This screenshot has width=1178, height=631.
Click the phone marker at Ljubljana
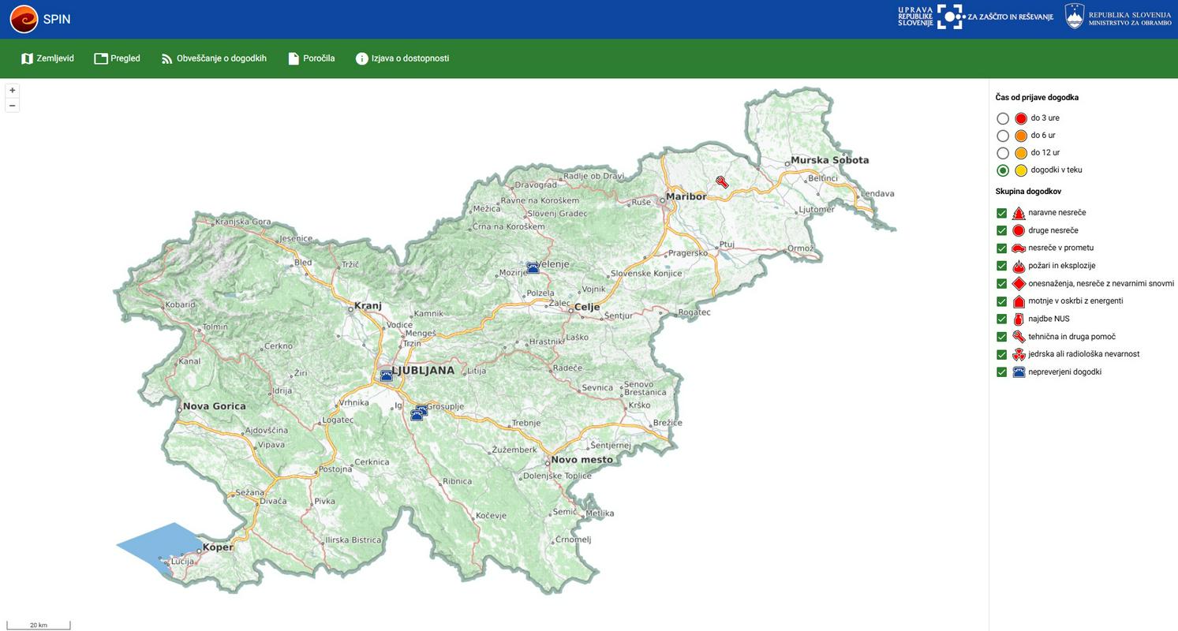[x=386, y=376]
